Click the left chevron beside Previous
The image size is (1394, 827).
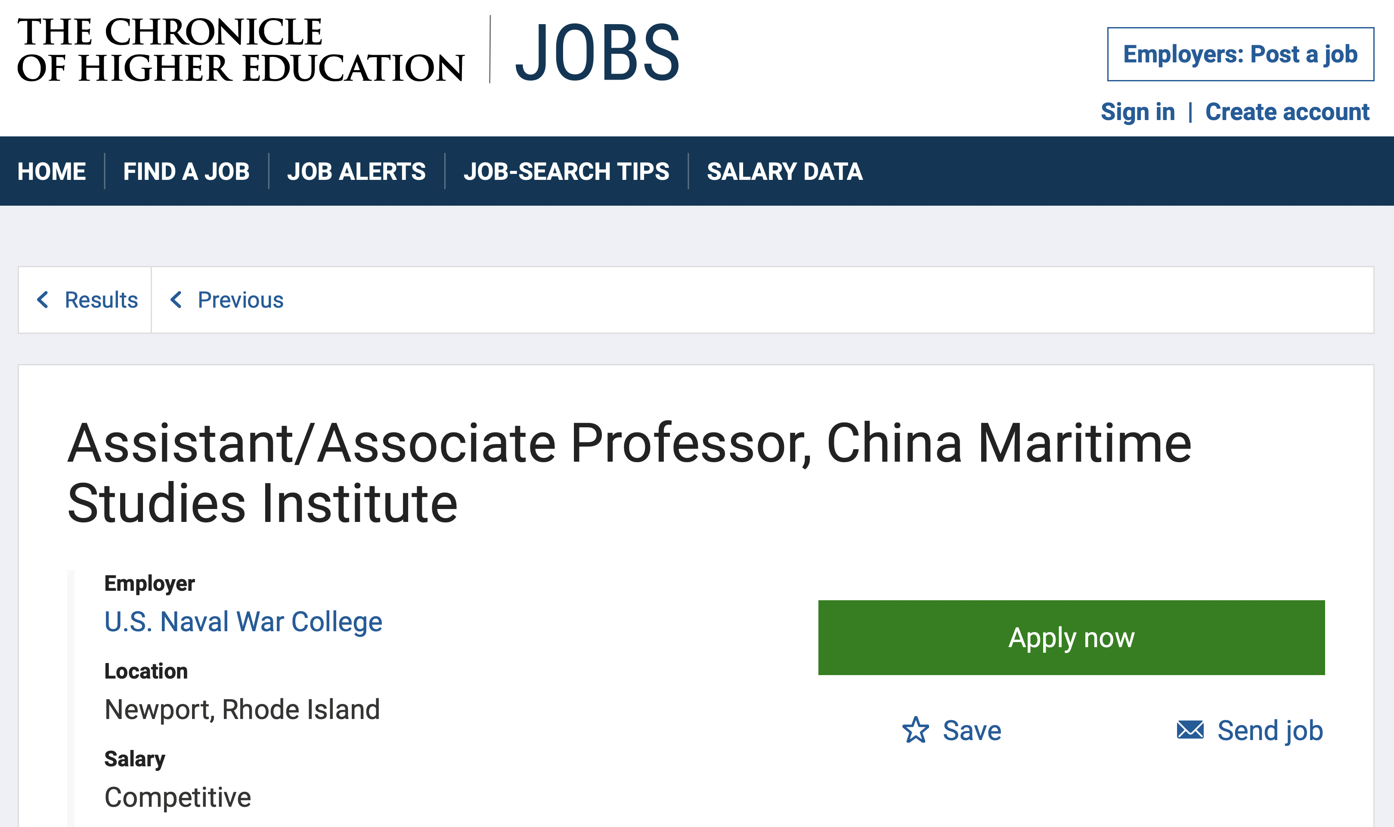click(x=176, y=300)
